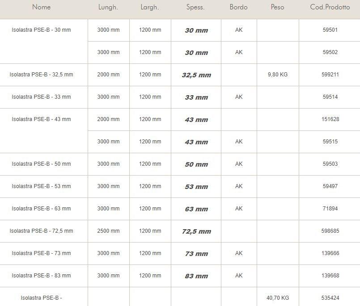This screenshot has width=360, height=306.
Task: Click the Nome column header
Action: tap(42, 7)
